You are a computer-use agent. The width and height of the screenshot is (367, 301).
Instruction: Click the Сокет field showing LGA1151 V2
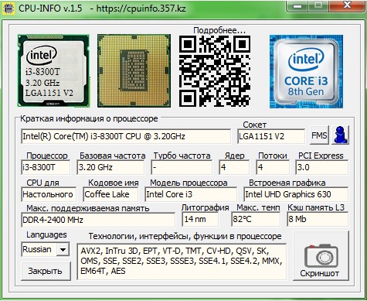pos(271,136)
